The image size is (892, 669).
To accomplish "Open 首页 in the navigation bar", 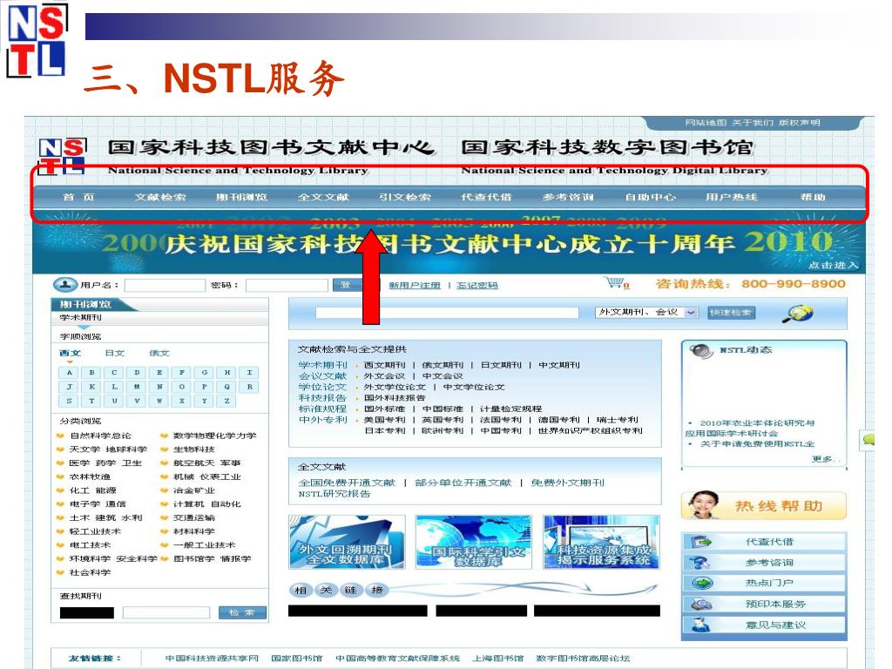I will point(78,198).
